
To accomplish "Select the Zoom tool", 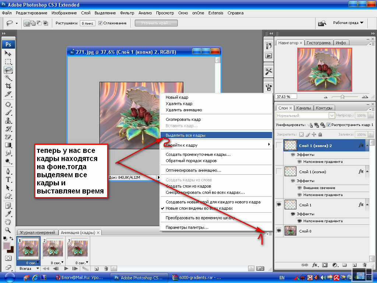I will [x=8, y=230].
